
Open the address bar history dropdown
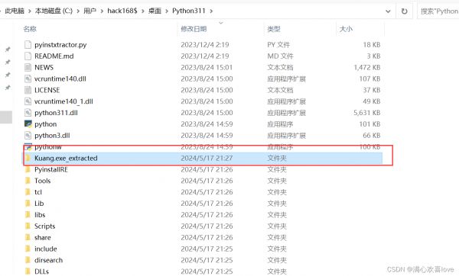click(388, 11)
